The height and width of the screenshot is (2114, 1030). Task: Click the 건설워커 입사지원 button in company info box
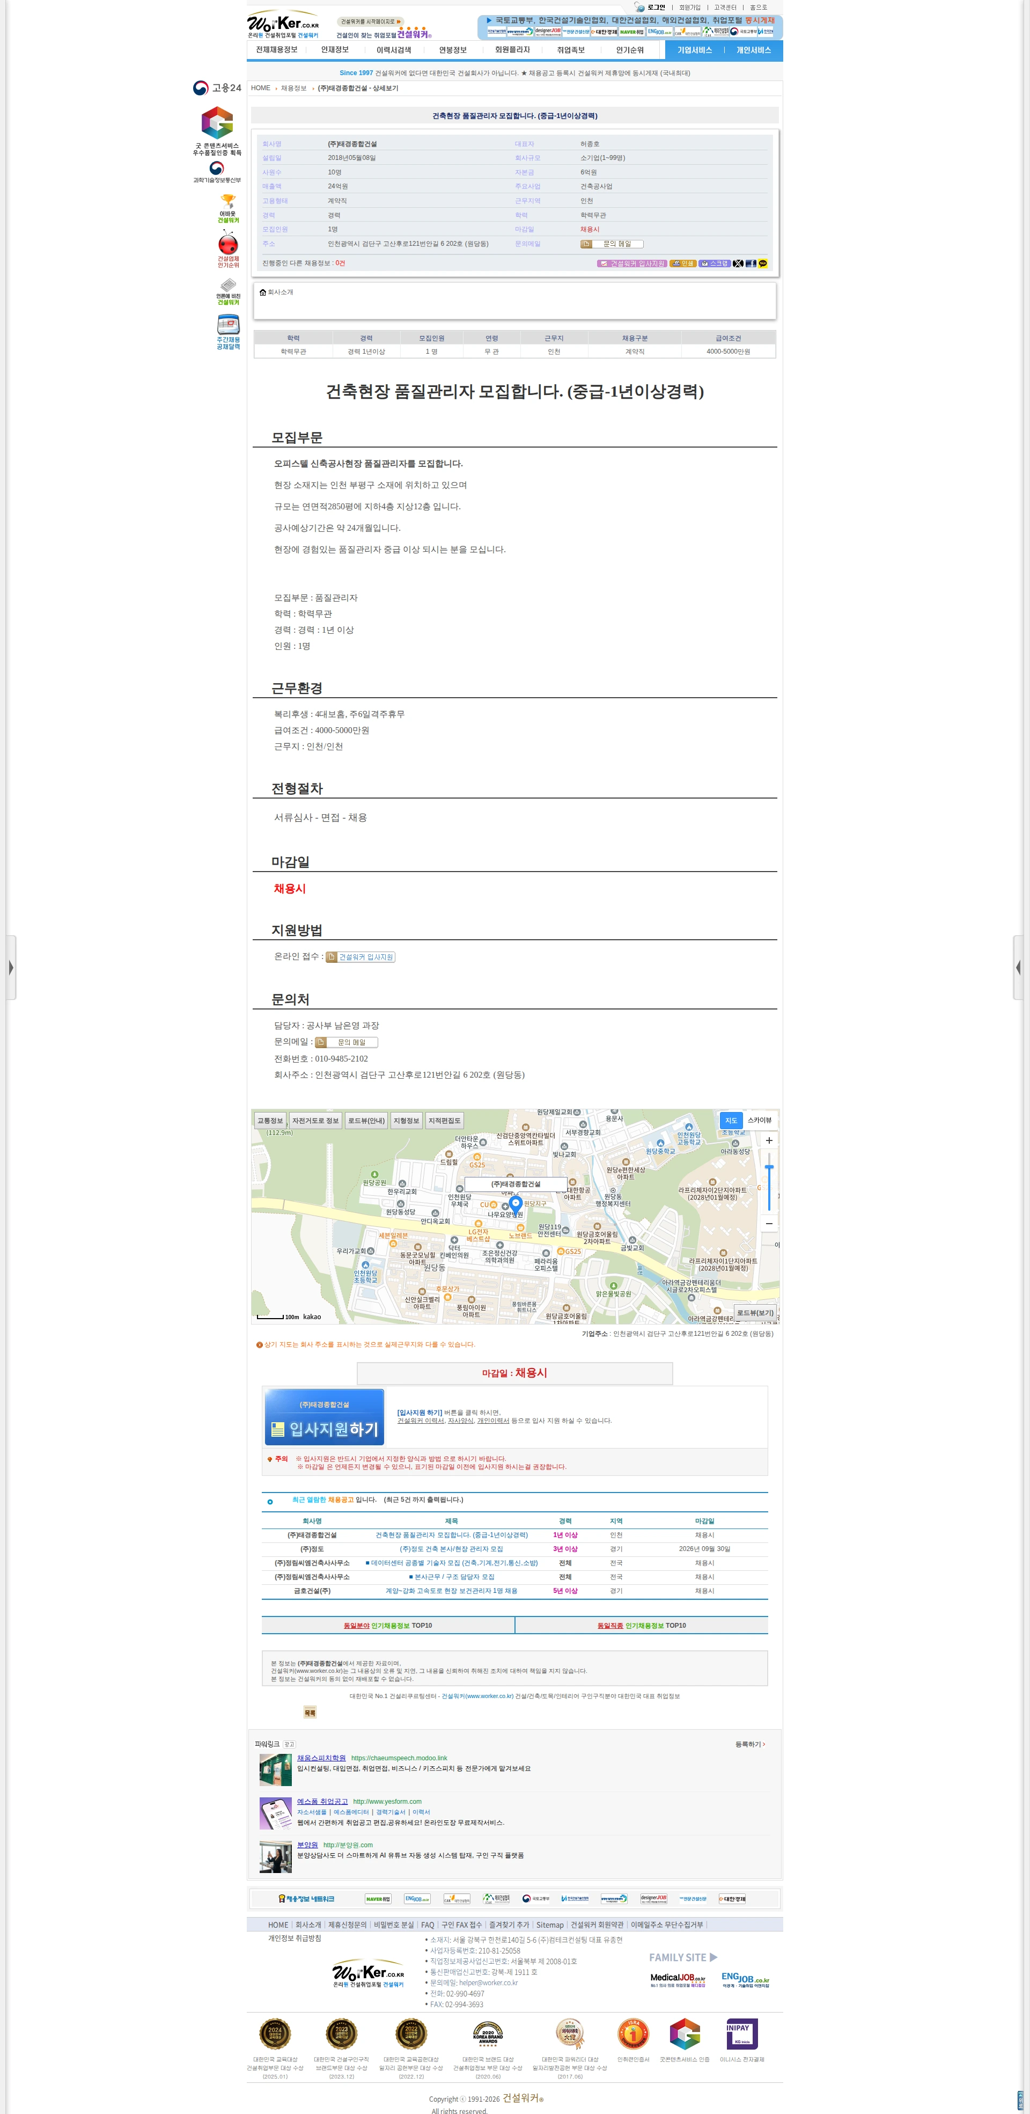pyautogui.click(x=631, y=264)
